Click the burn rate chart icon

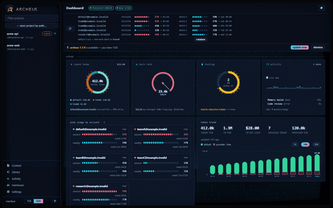(137, 64)
